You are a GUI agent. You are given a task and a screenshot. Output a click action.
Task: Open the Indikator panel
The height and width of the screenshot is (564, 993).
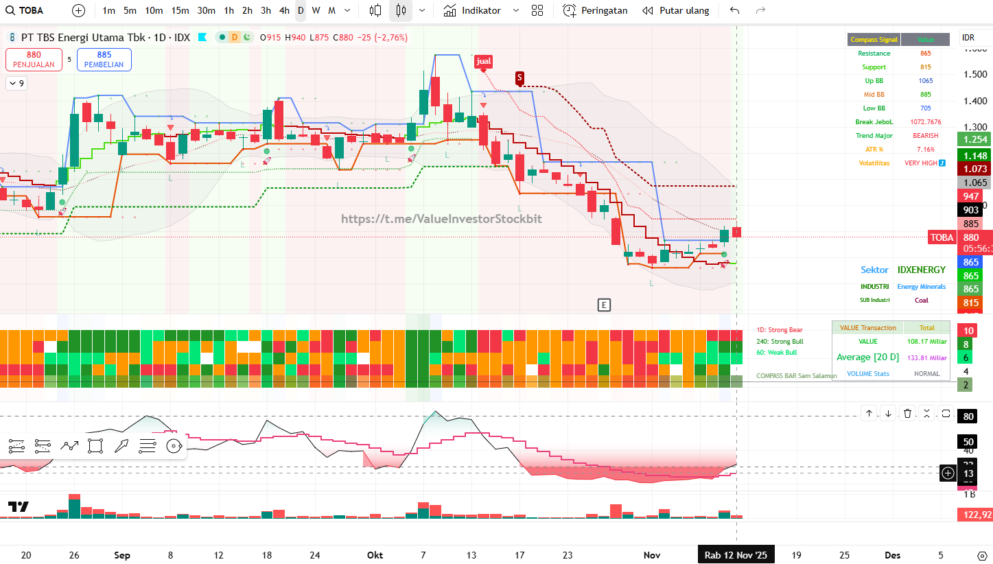click(472, 10)
